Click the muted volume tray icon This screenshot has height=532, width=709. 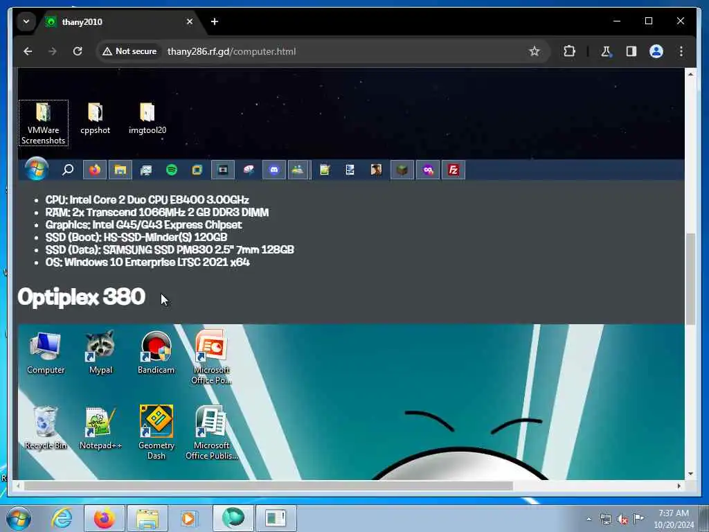622,519
